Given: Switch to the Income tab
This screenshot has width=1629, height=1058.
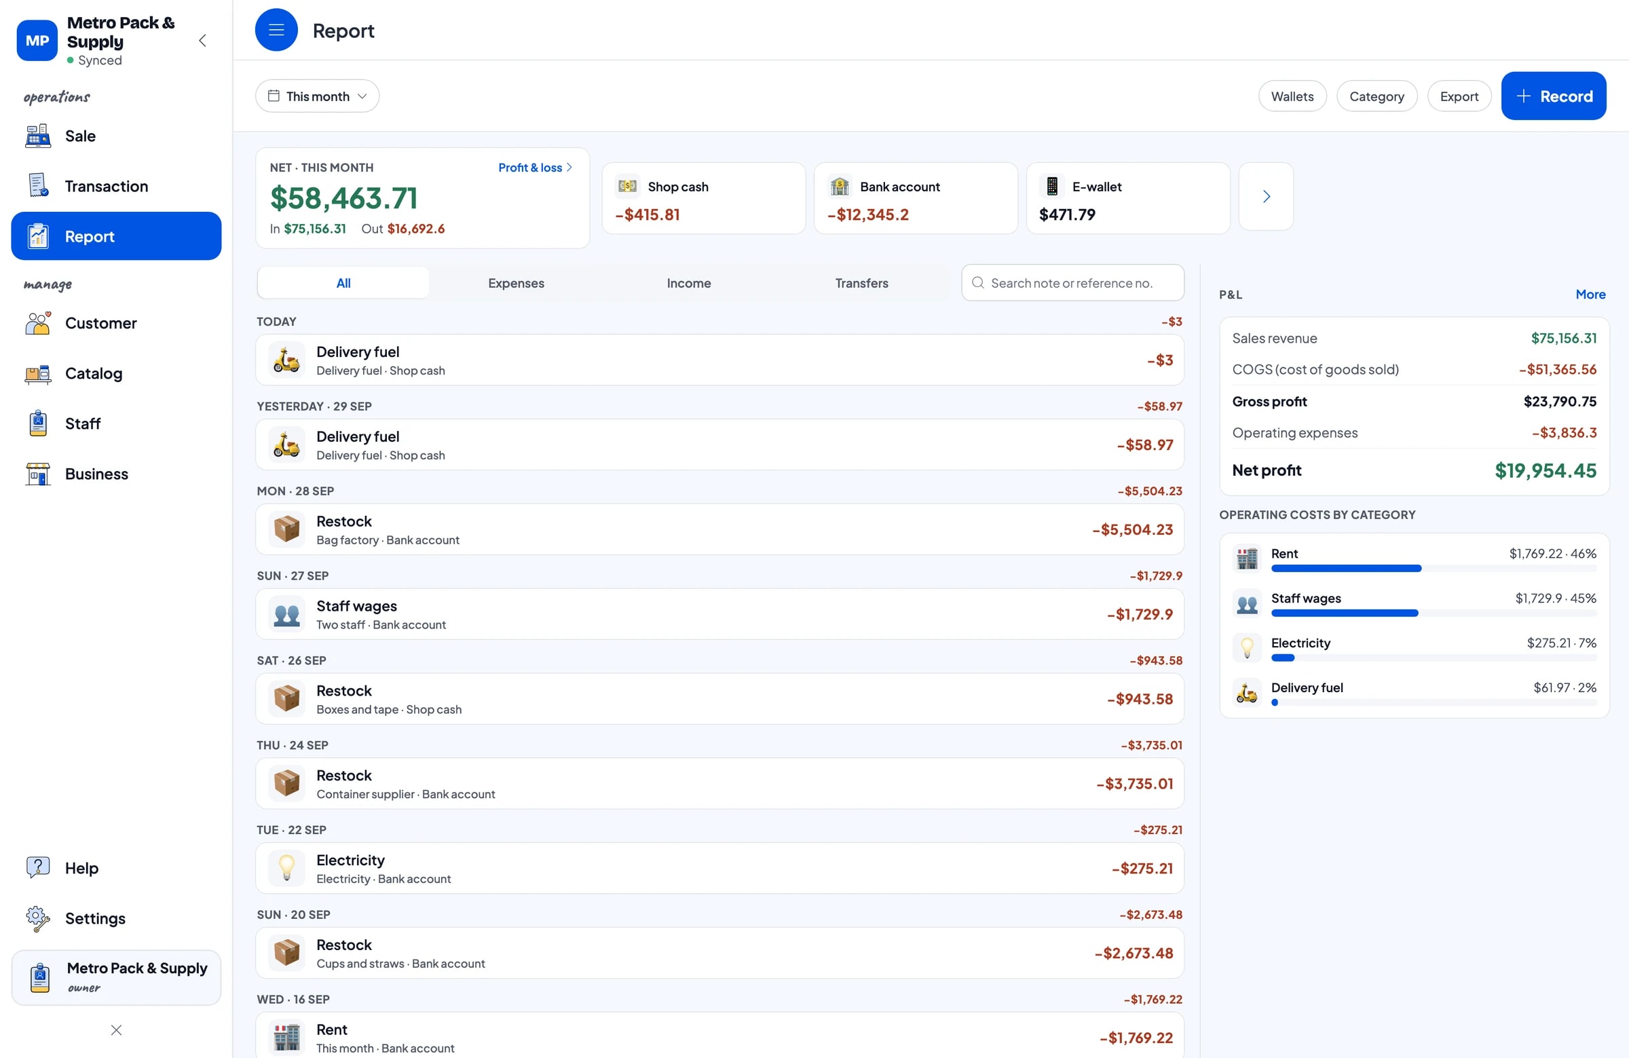Looking at the screenshot, I should click(x=688, y=282).
